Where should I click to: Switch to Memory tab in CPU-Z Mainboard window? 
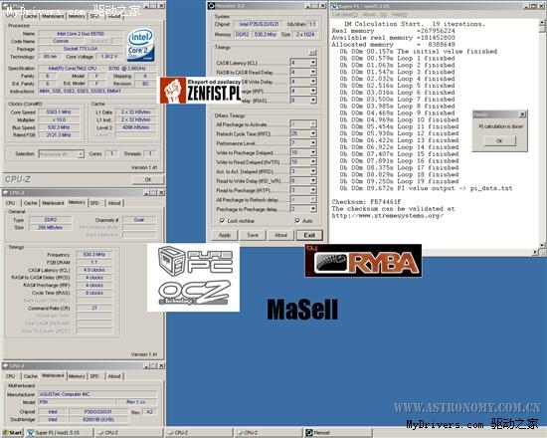point(77,376)
